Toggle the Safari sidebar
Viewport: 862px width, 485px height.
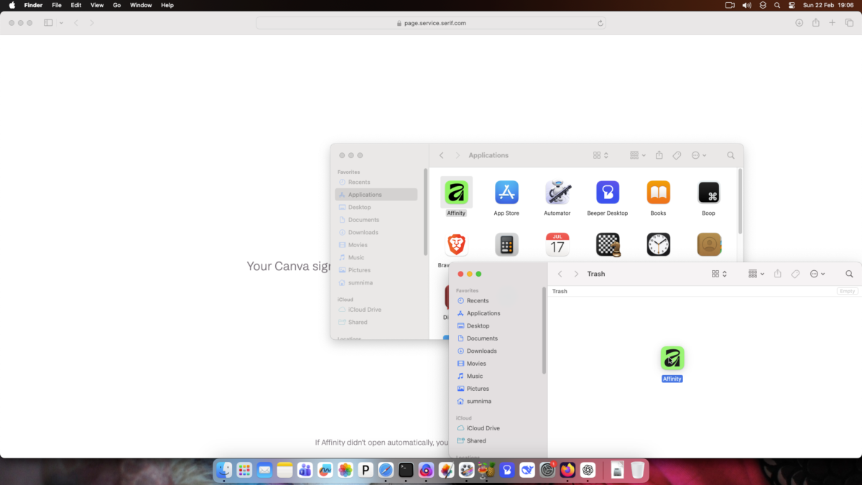pos(47,22)
